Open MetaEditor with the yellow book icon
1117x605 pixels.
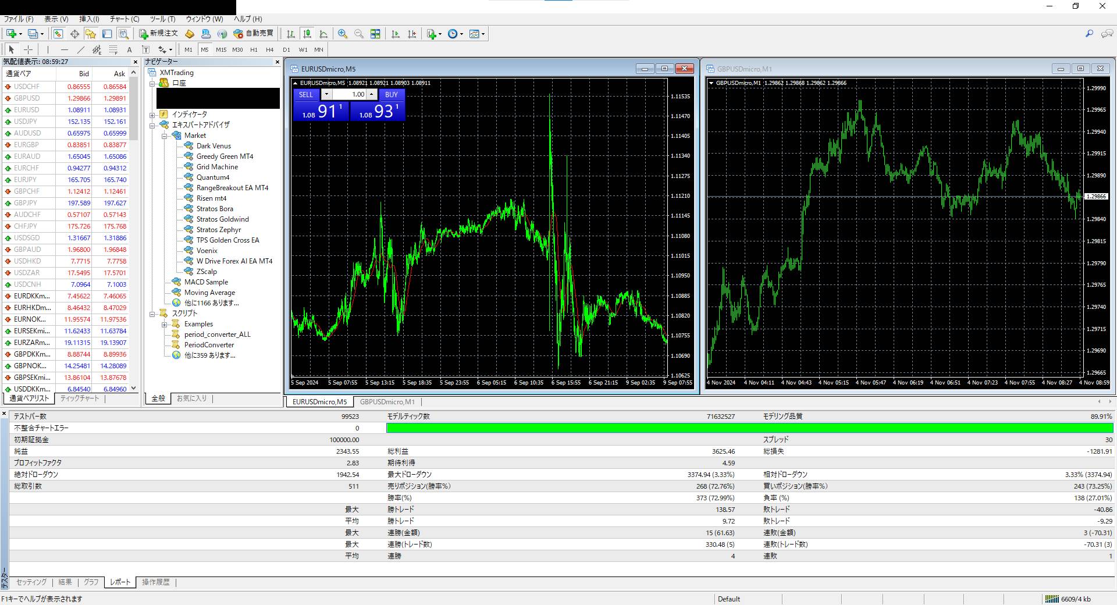click(190, 34)
